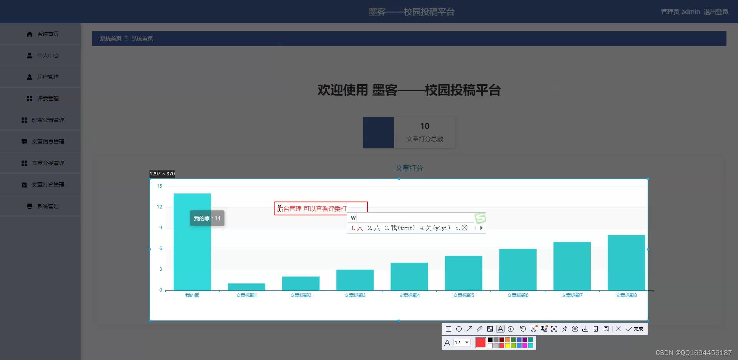Choose IME candidate 4 为(ylyi)

click(x=435, y=228)
